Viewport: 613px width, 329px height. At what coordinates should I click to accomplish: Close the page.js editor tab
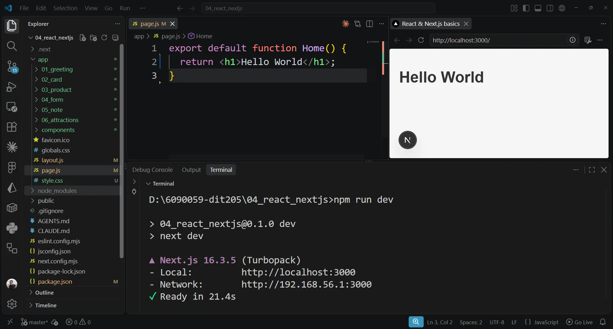point(172,24)
